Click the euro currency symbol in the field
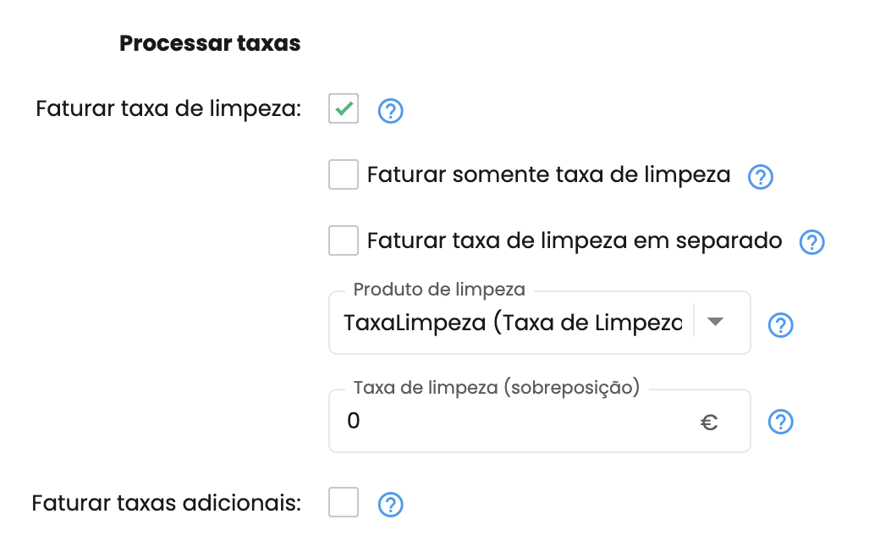The height and width of the screenshot is (547, 880). point(709,423)
